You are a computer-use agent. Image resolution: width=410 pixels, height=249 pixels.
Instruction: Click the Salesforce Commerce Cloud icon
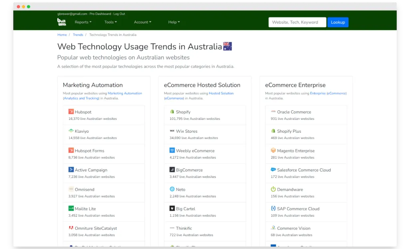[273, 170]
